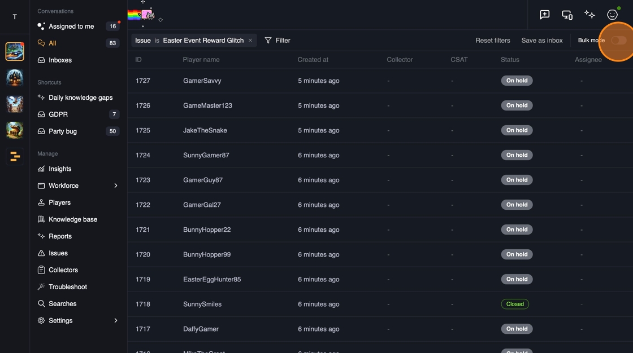Screen dimensions: 633x353
Task: Open conversation 1718 from SunnySmiles
Action: 202,304
